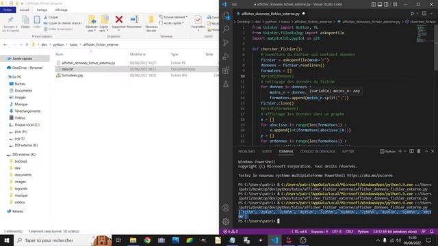Split the terminal panel
This screenshot has height=246, width=438.
click(411, 151)
